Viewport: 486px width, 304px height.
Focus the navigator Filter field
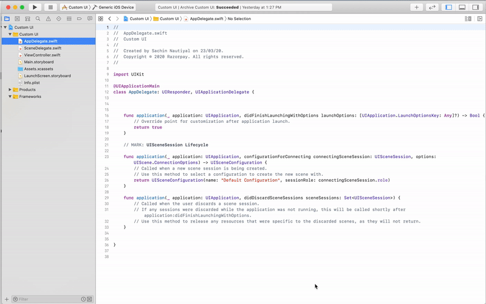(x=46, y=299)
